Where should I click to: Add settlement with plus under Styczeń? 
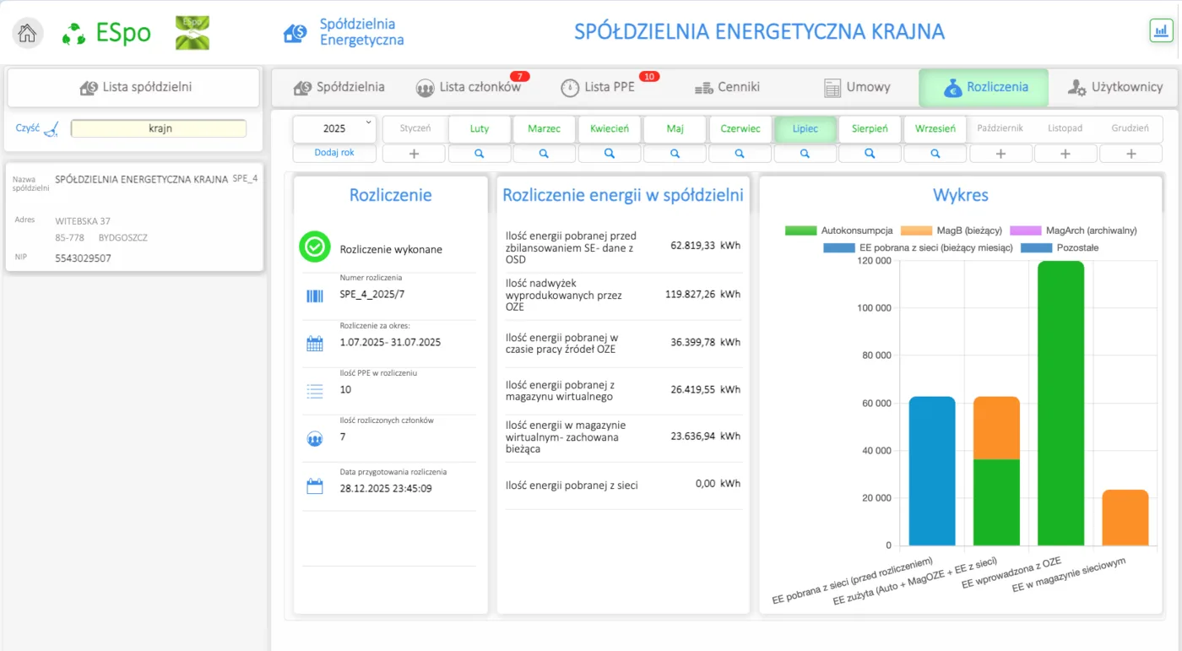[x=415, y=154]
